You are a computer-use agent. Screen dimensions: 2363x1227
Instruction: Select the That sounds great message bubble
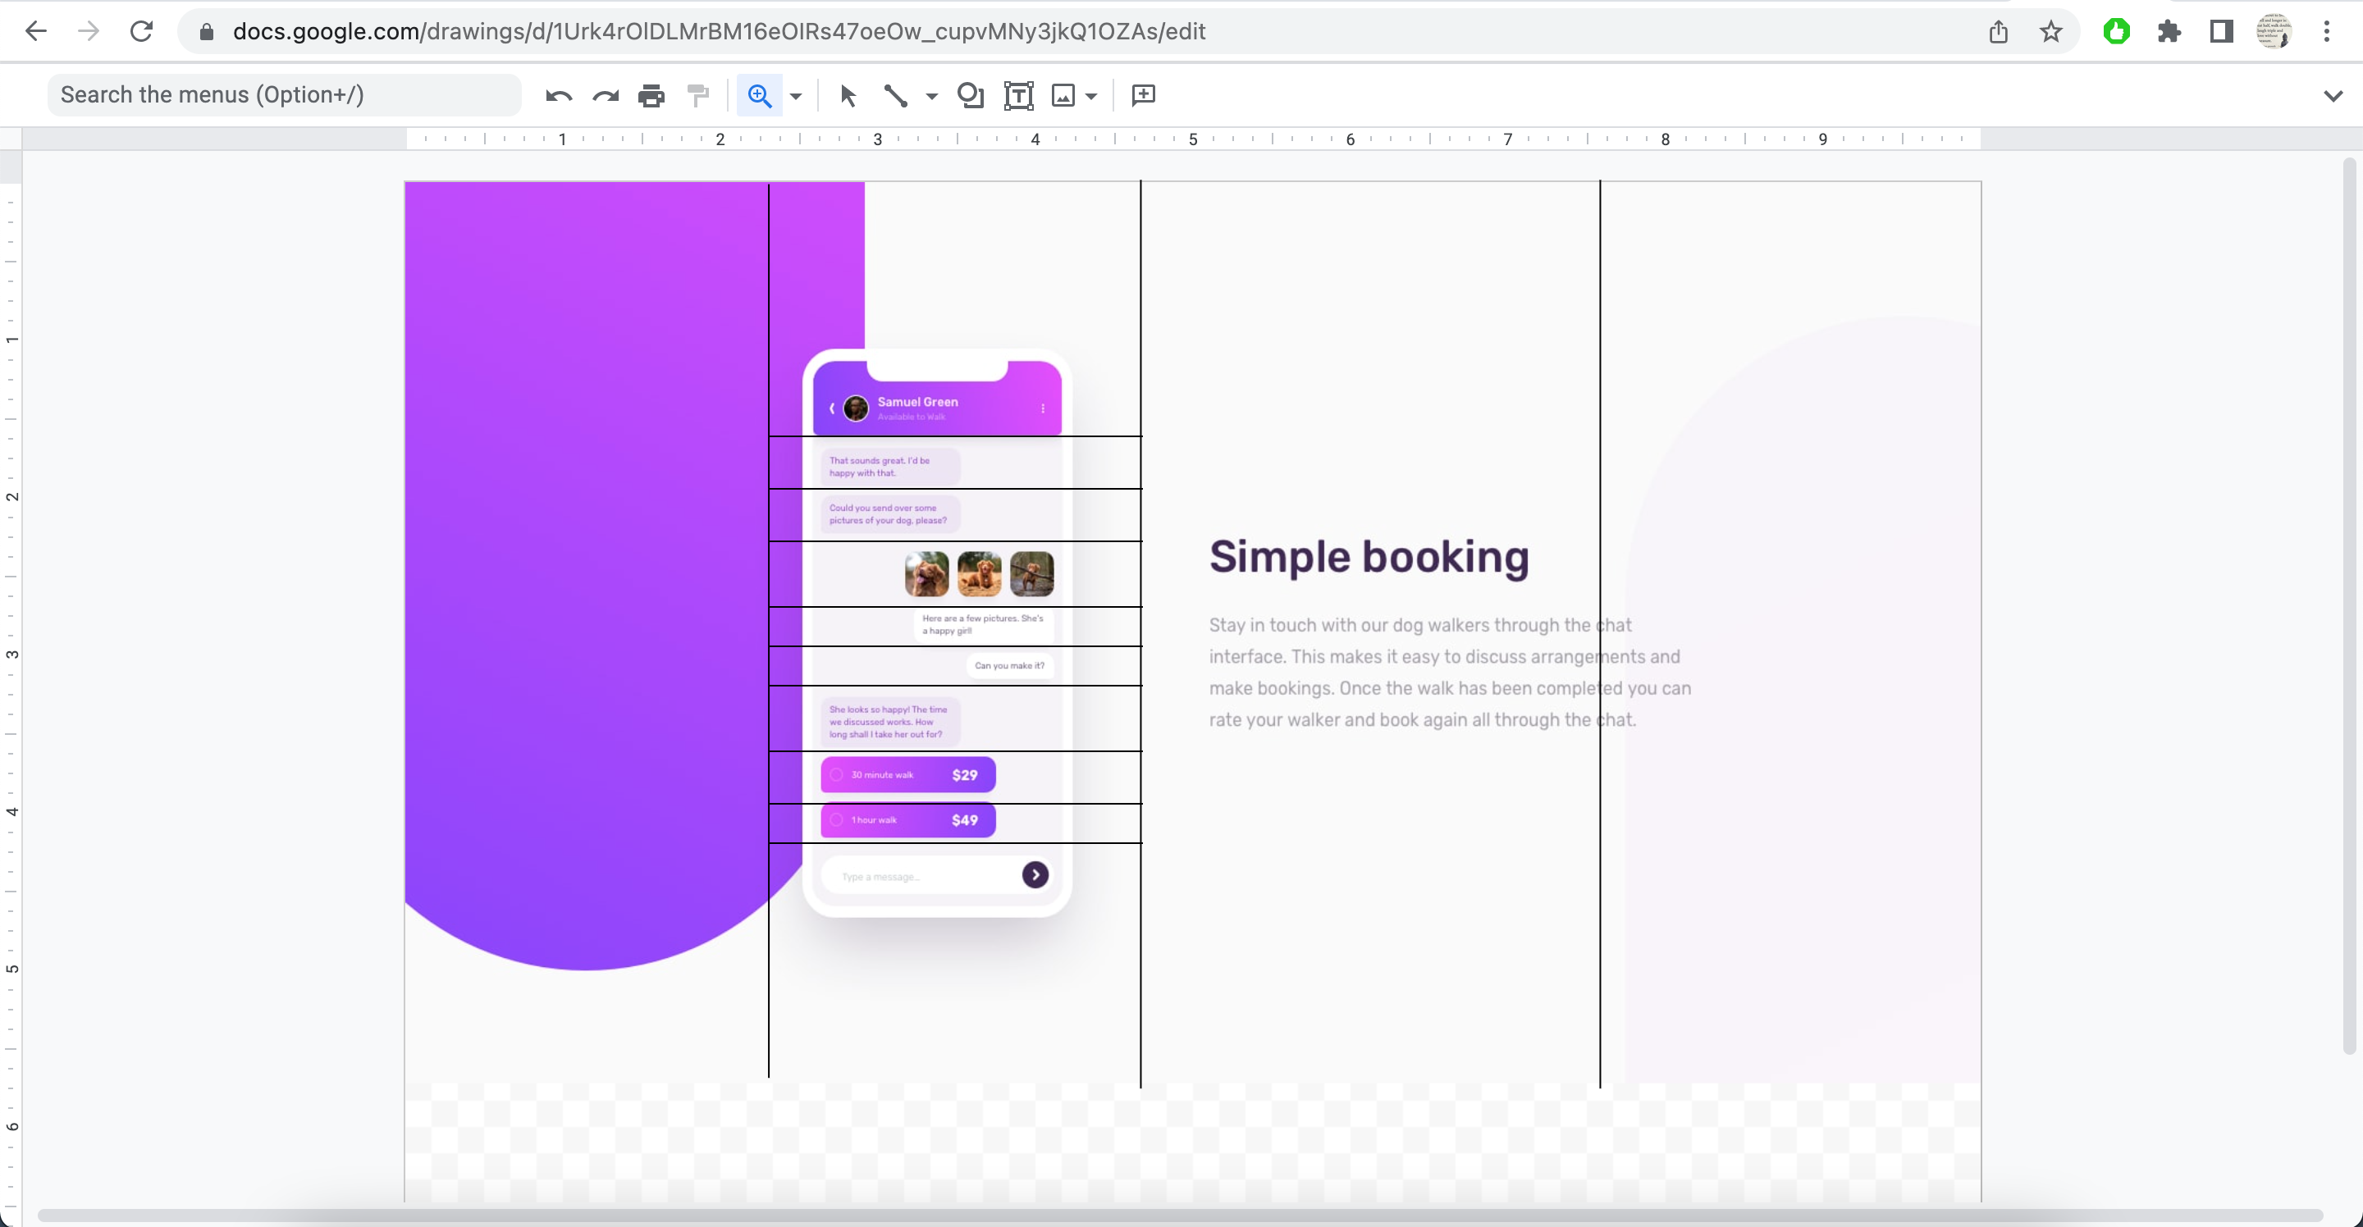tap(889, 467)
